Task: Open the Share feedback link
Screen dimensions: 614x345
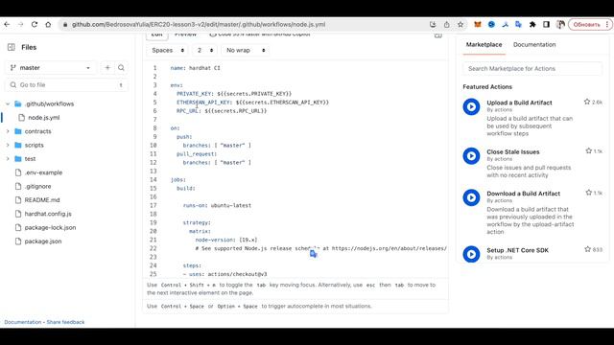Action: [65, 322]
